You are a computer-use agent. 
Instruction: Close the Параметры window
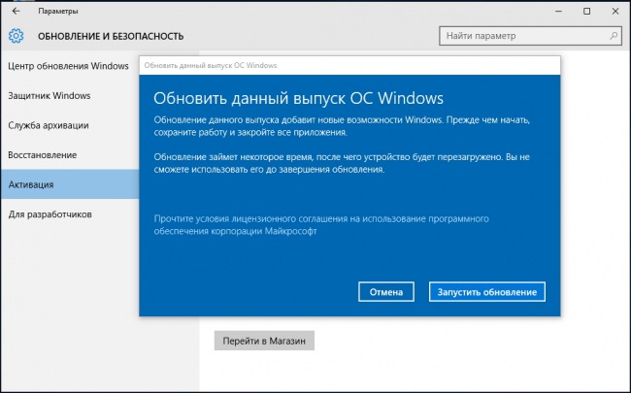[615, 12]
